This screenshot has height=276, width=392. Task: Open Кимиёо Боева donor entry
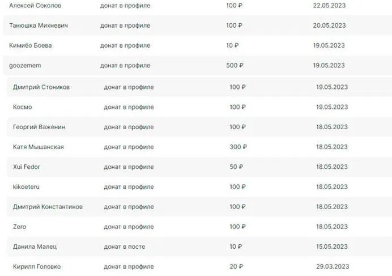(31, 45)
